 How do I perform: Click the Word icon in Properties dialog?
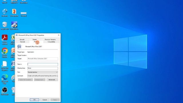point(19,46)
